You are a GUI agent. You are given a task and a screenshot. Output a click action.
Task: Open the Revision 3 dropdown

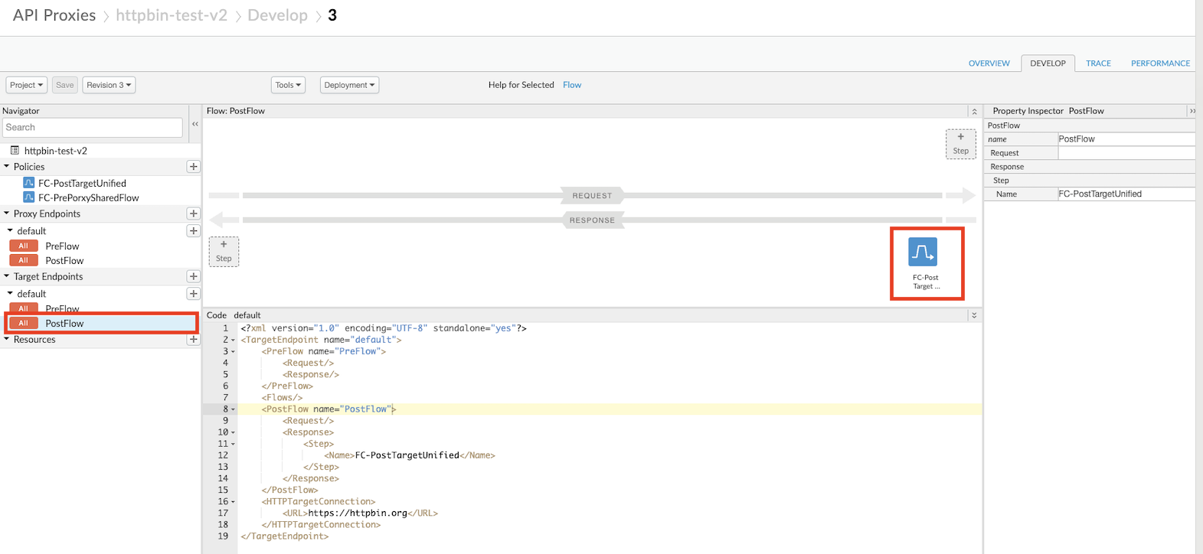(109, 85)
